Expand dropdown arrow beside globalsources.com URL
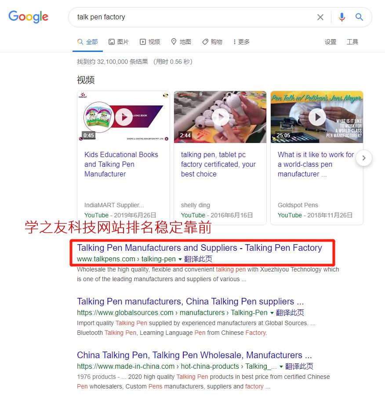 (272, 313)
